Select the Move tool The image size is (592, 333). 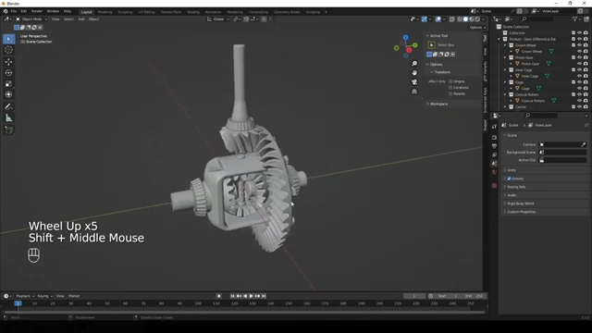coord(8,62)
